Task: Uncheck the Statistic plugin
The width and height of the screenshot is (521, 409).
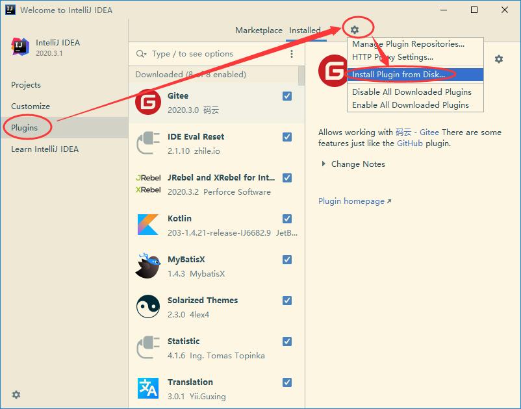Action: [287, 341]
